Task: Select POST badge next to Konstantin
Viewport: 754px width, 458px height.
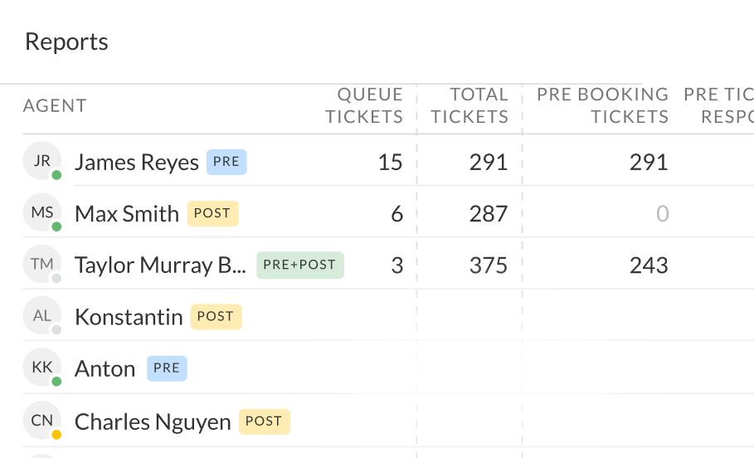Action: click(216, 317)
